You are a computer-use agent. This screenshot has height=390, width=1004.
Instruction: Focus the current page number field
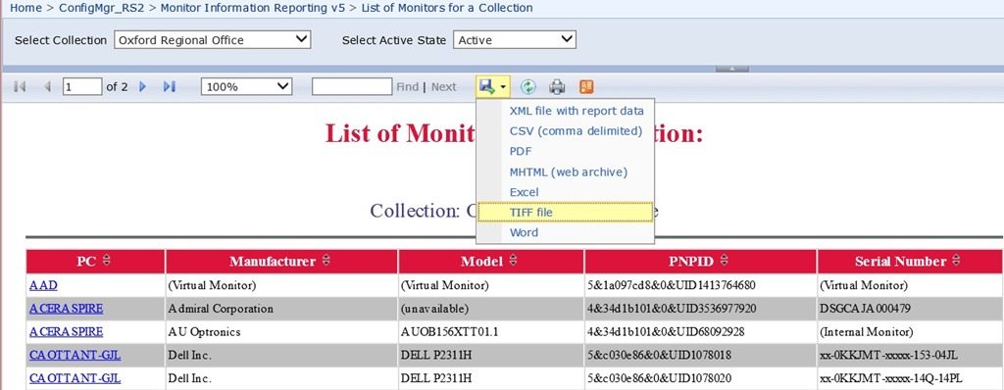[x=82, y=86]
